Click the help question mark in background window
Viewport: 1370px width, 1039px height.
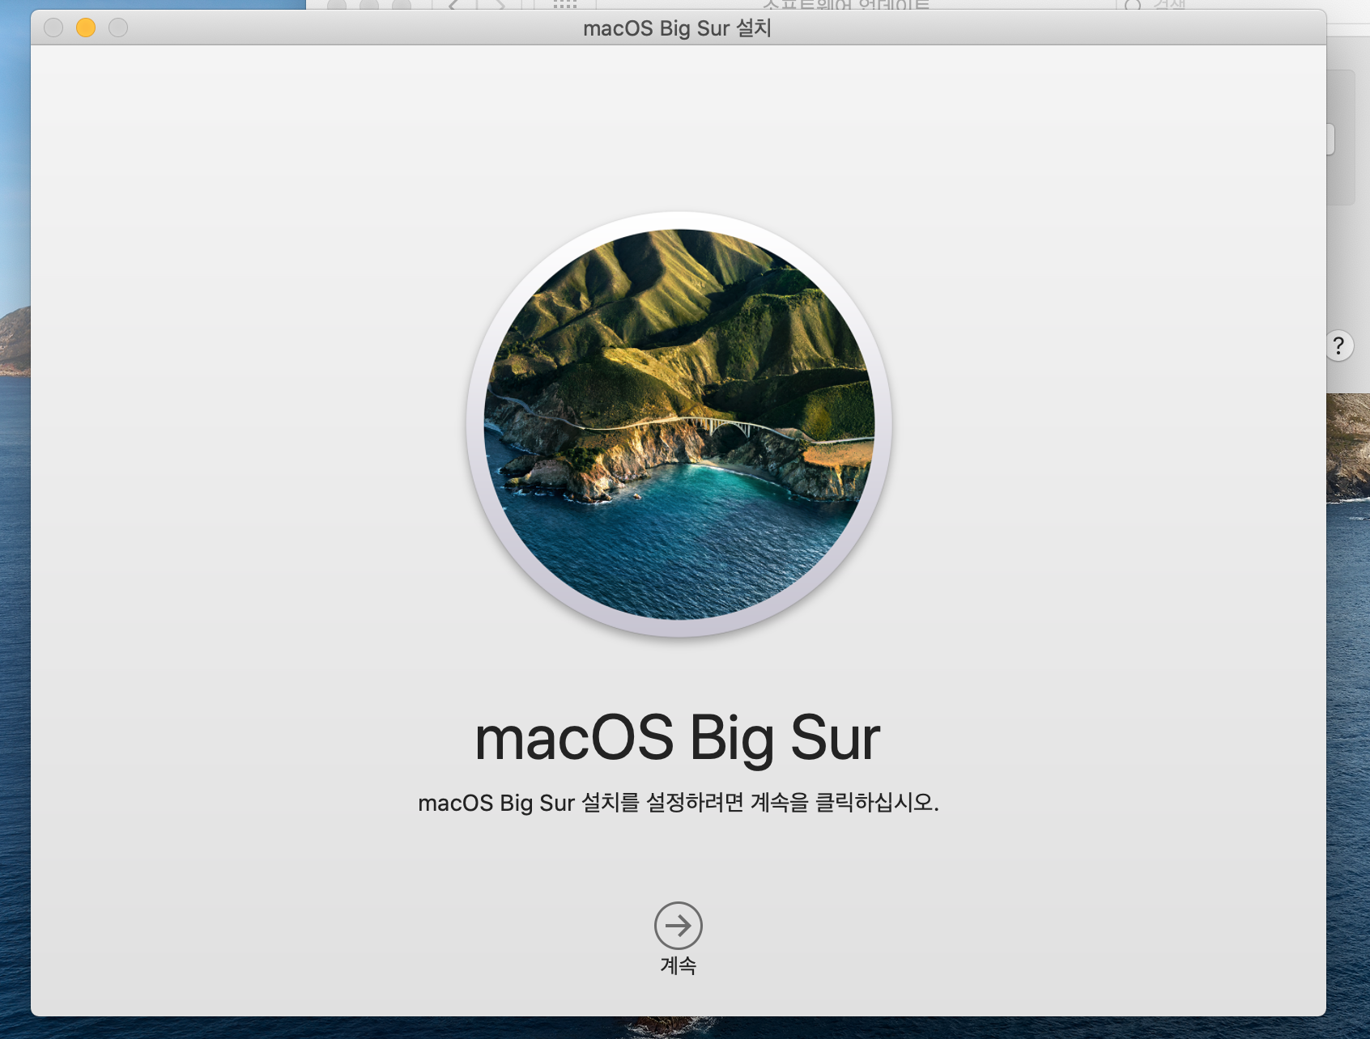coord(1338,346)
